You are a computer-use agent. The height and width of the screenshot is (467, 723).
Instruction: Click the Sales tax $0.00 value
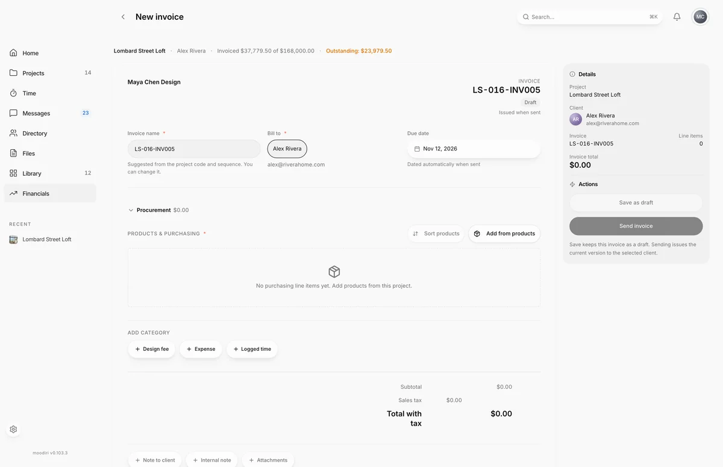point(454,400)
